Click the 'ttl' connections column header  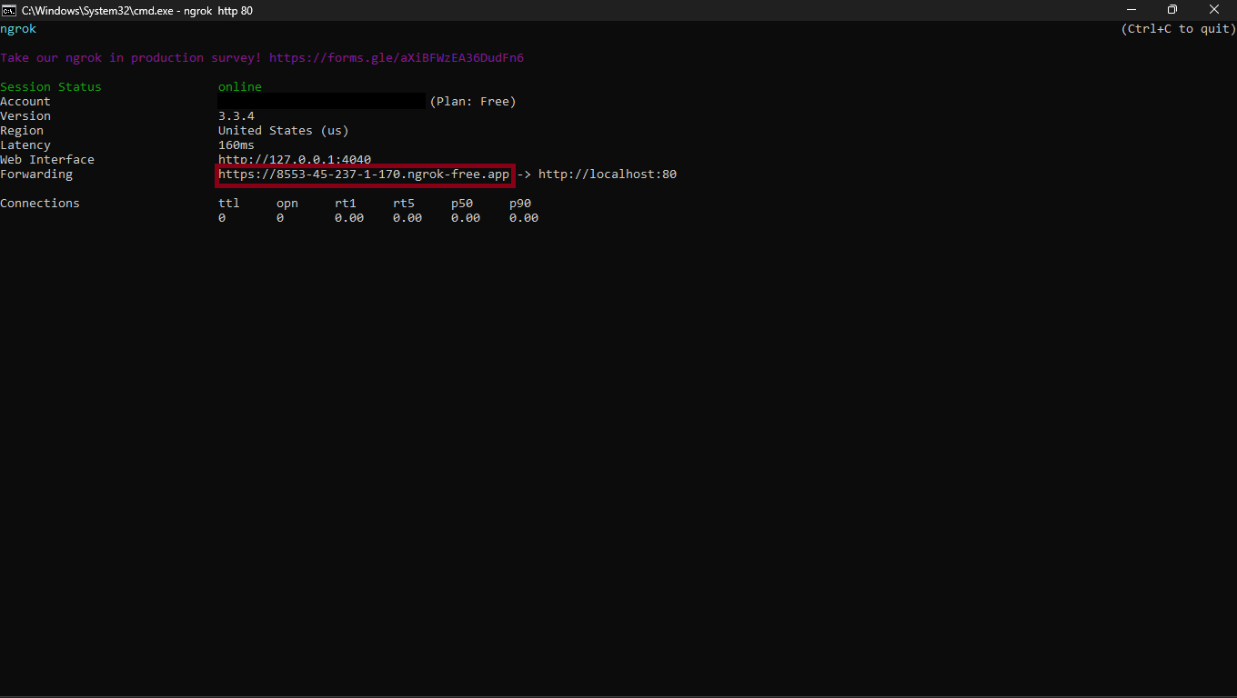pyautogui.click(x=229, y=204)
